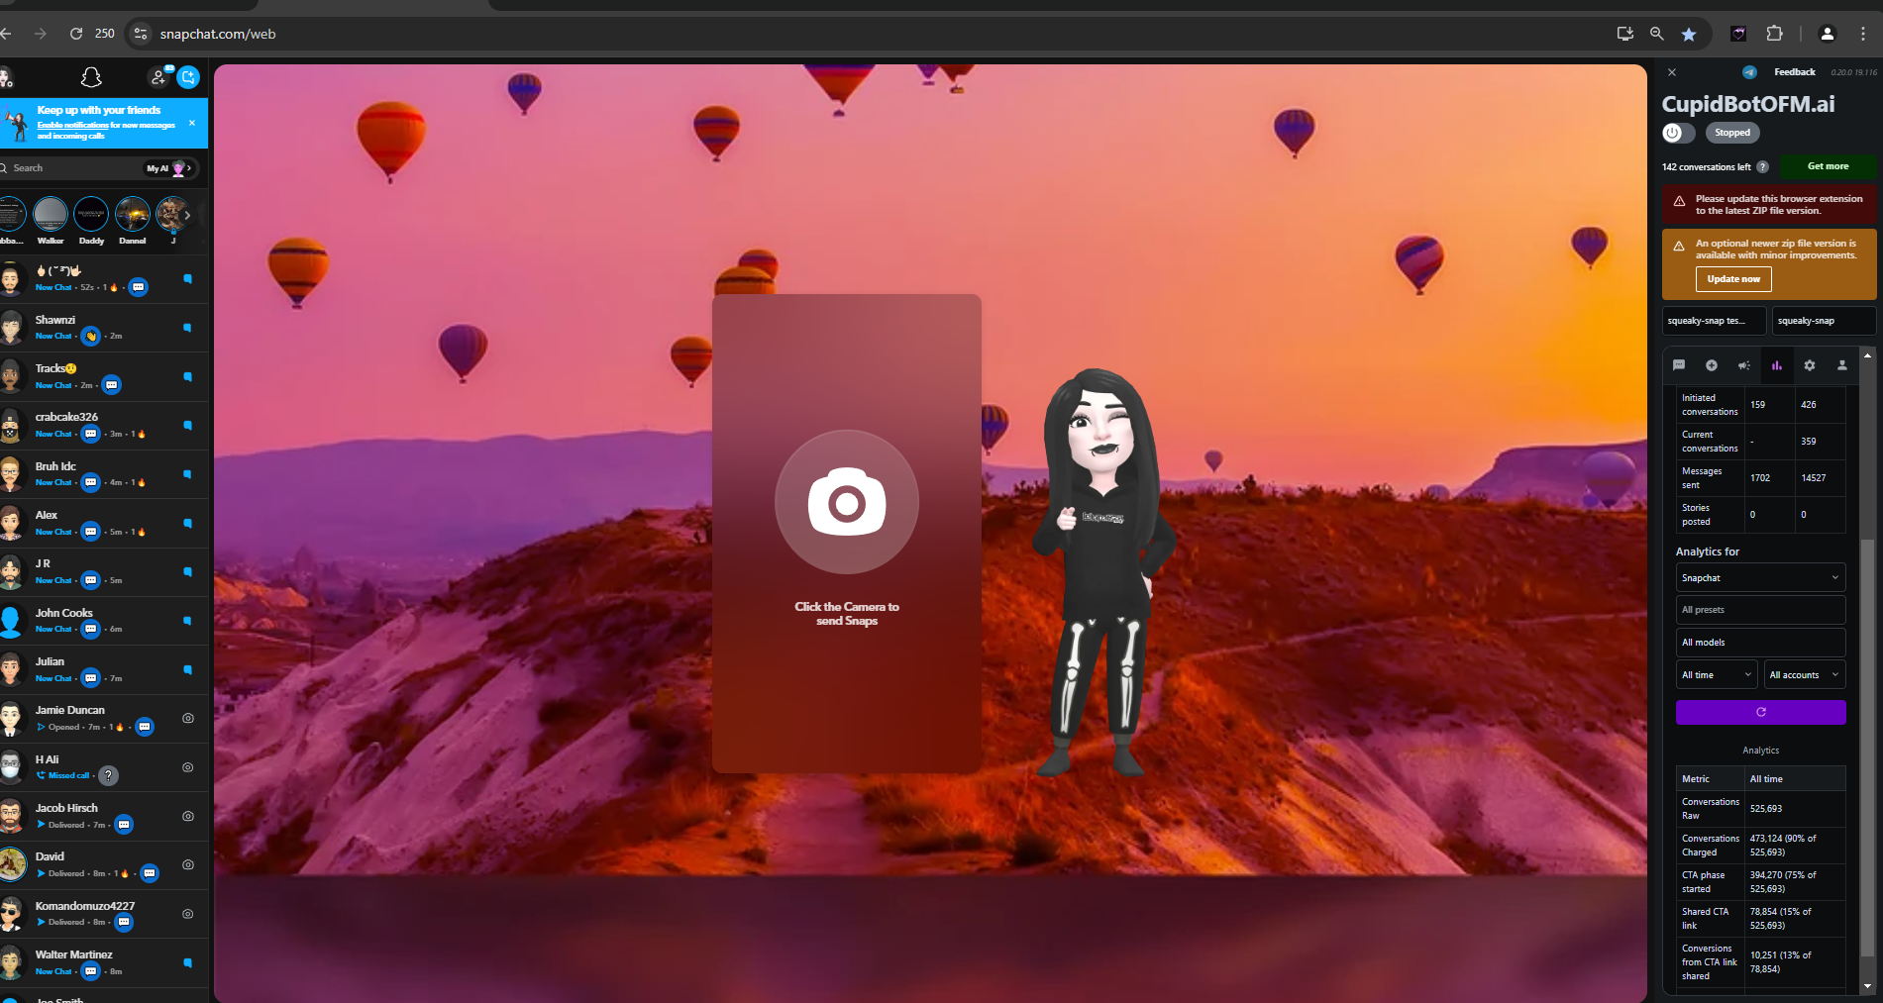The height and width of the screenshot is (1003, 1883).
Task: Click help icon next to conversations left
Action: (x=1762, y=167)
